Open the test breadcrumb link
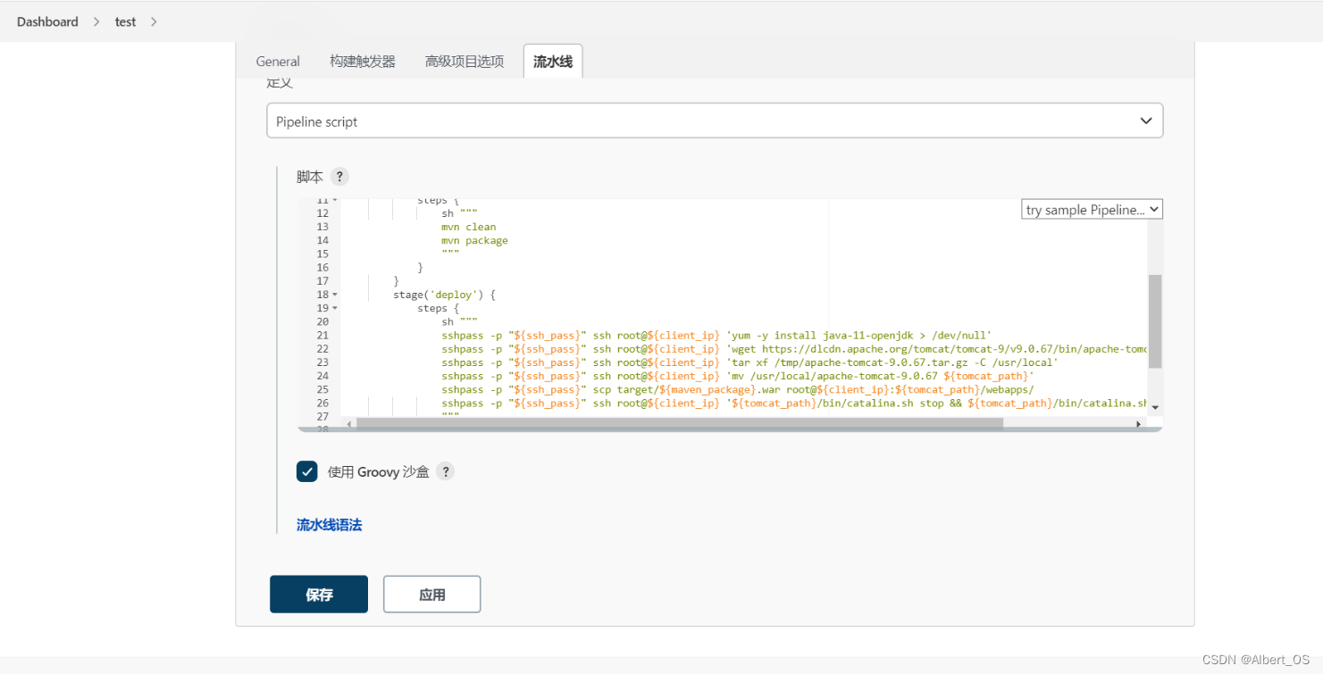This screenshot has height=674, width=1323. 125,21
